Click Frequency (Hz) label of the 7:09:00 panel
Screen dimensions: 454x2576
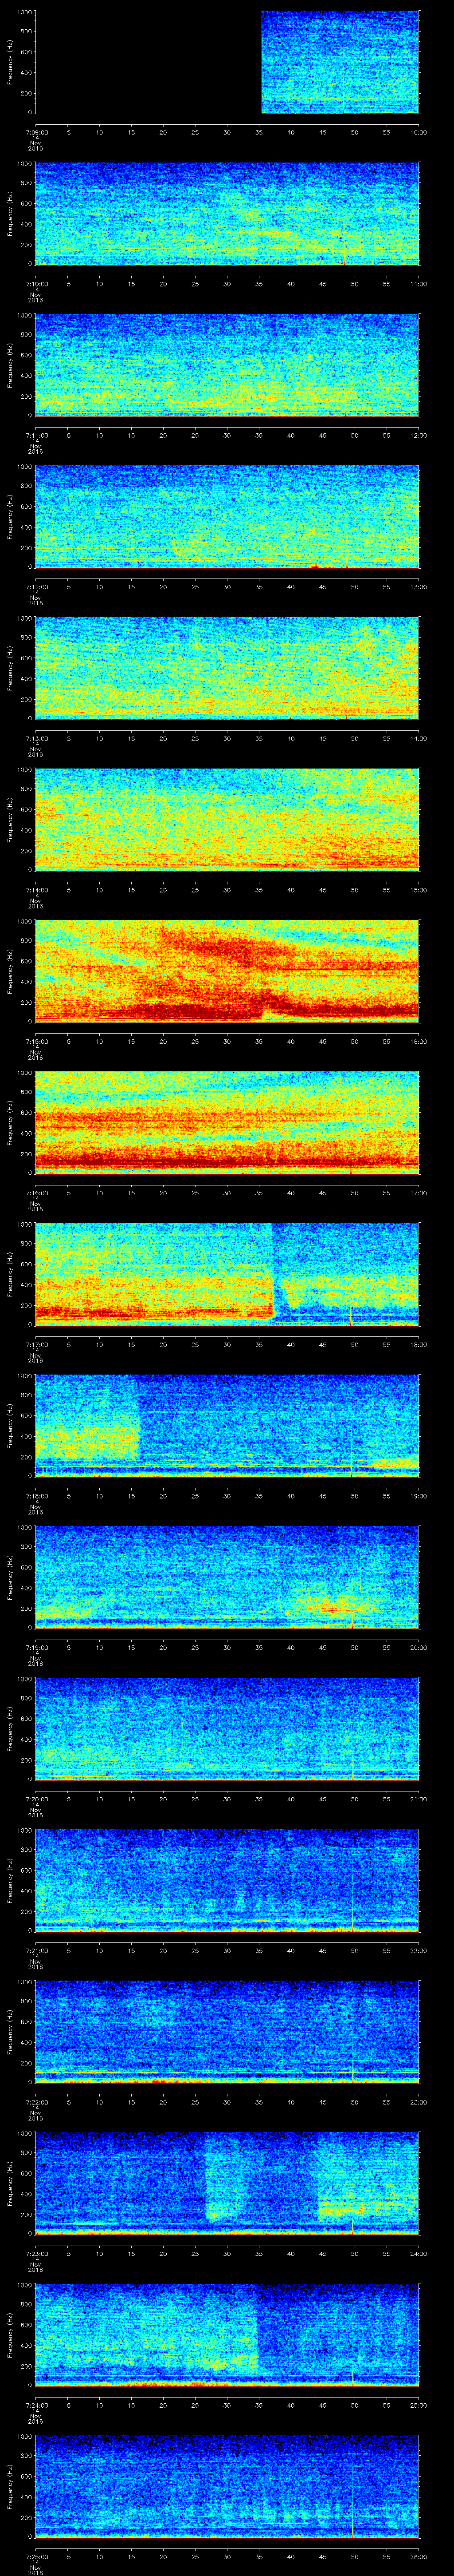tap(10, 62)
